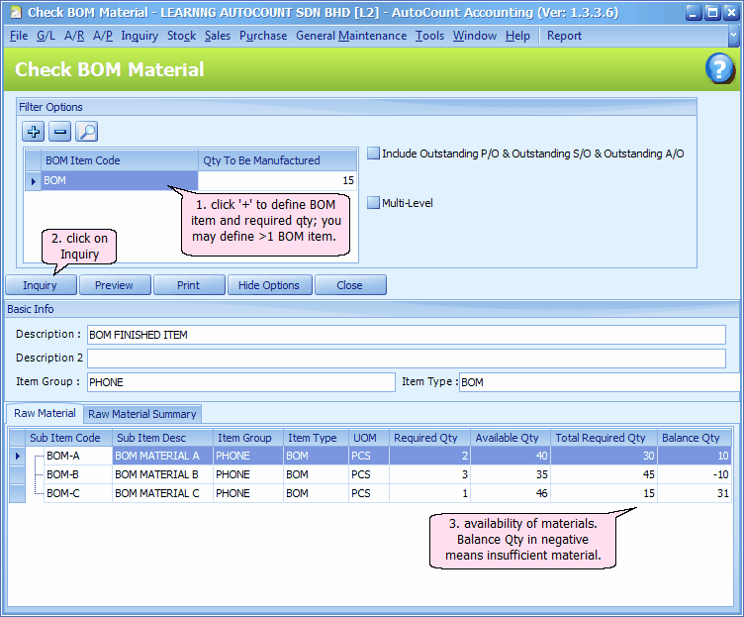Click the plus icon to add BOM item
This screenshot has width=744, height=617.
click(x=35, y=132)
